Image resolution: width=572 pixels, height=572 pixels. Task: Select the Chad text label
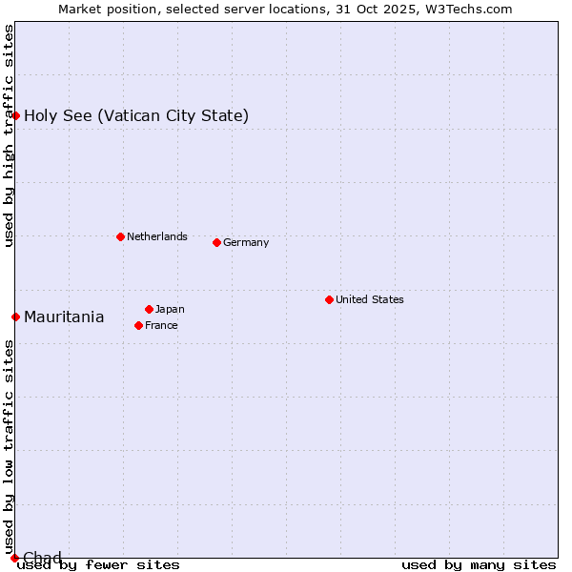click(x=42, y=558)
